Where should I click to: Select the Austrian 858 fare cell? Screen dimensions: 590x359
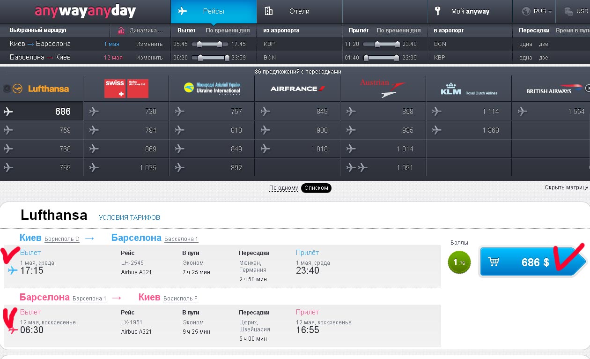[383, 112]
